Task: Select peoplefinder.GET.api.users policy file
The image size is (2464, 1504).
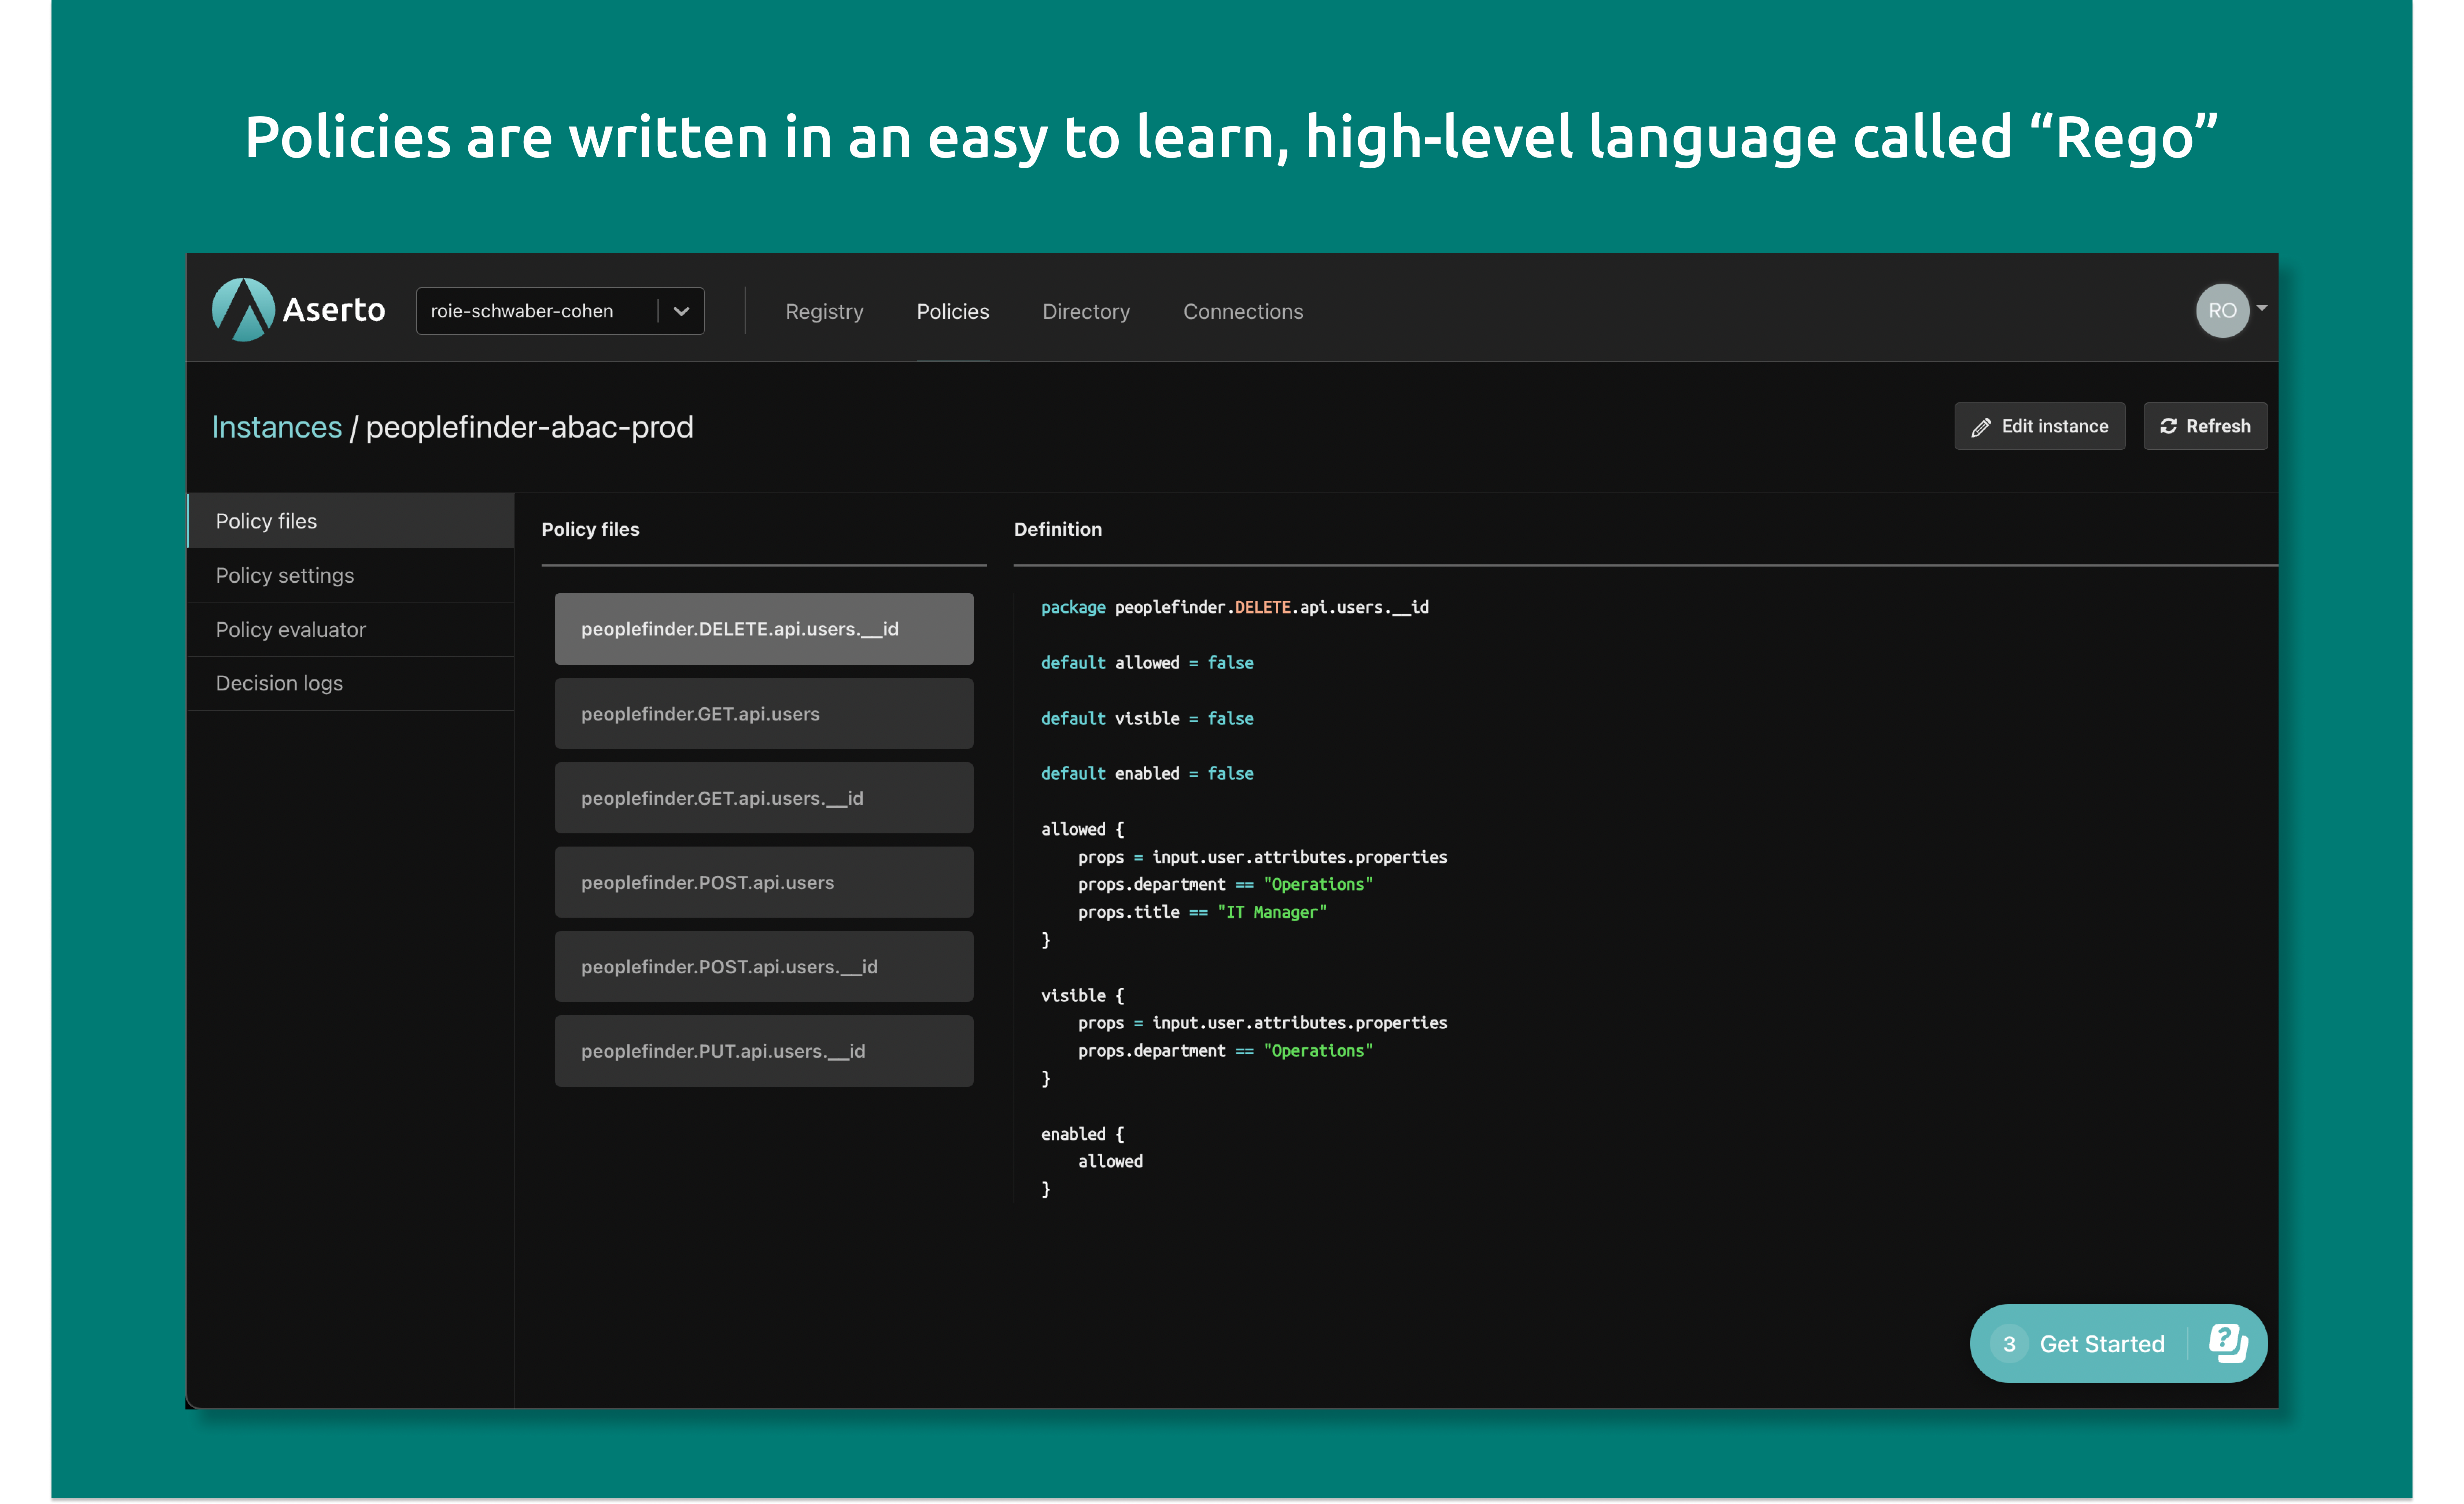Action: pos(763,714)
